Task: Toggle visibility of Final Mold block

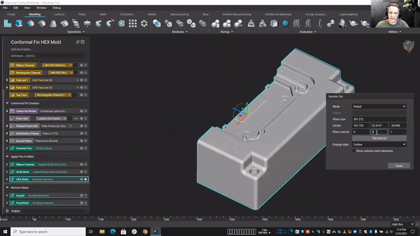Action: click(x=86, y=203)
